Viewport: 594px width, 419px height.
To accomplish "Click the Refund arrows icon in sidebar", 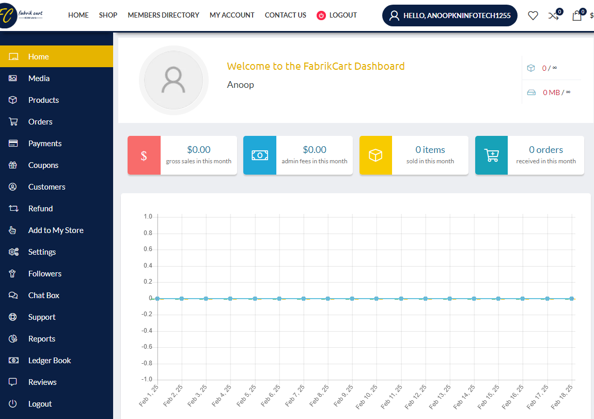I will click(13, 209).
